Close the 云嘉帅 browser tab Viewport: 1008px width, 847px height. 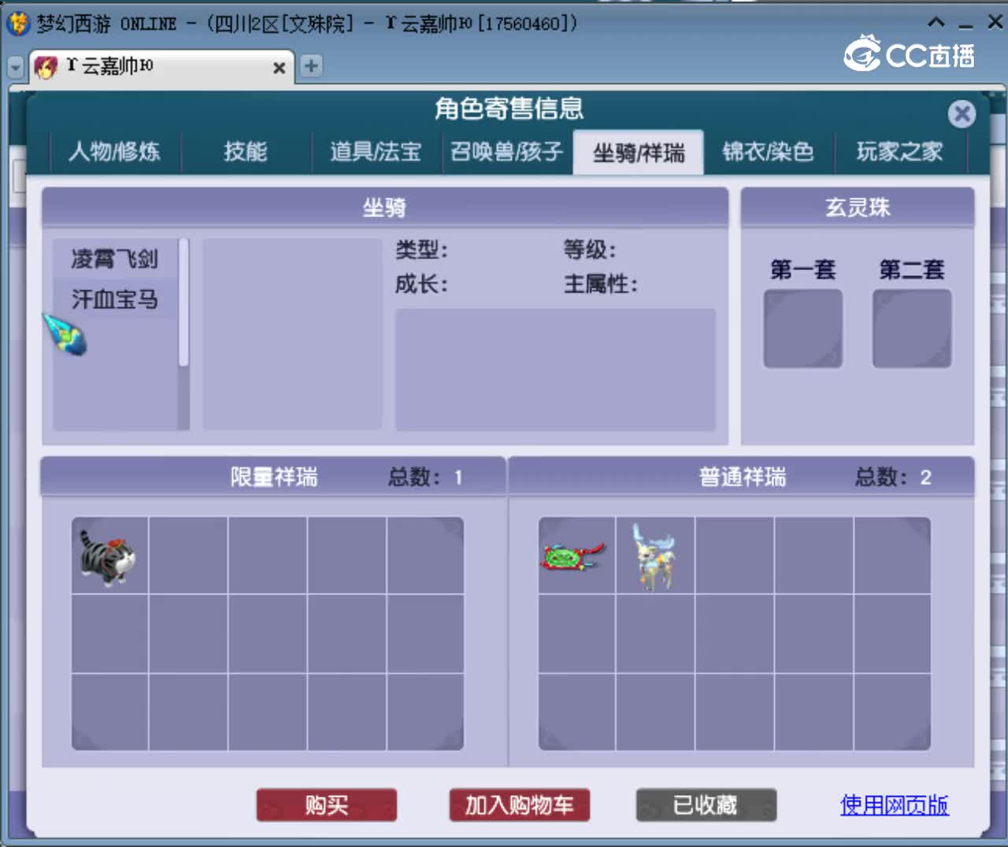click(279, 68)
